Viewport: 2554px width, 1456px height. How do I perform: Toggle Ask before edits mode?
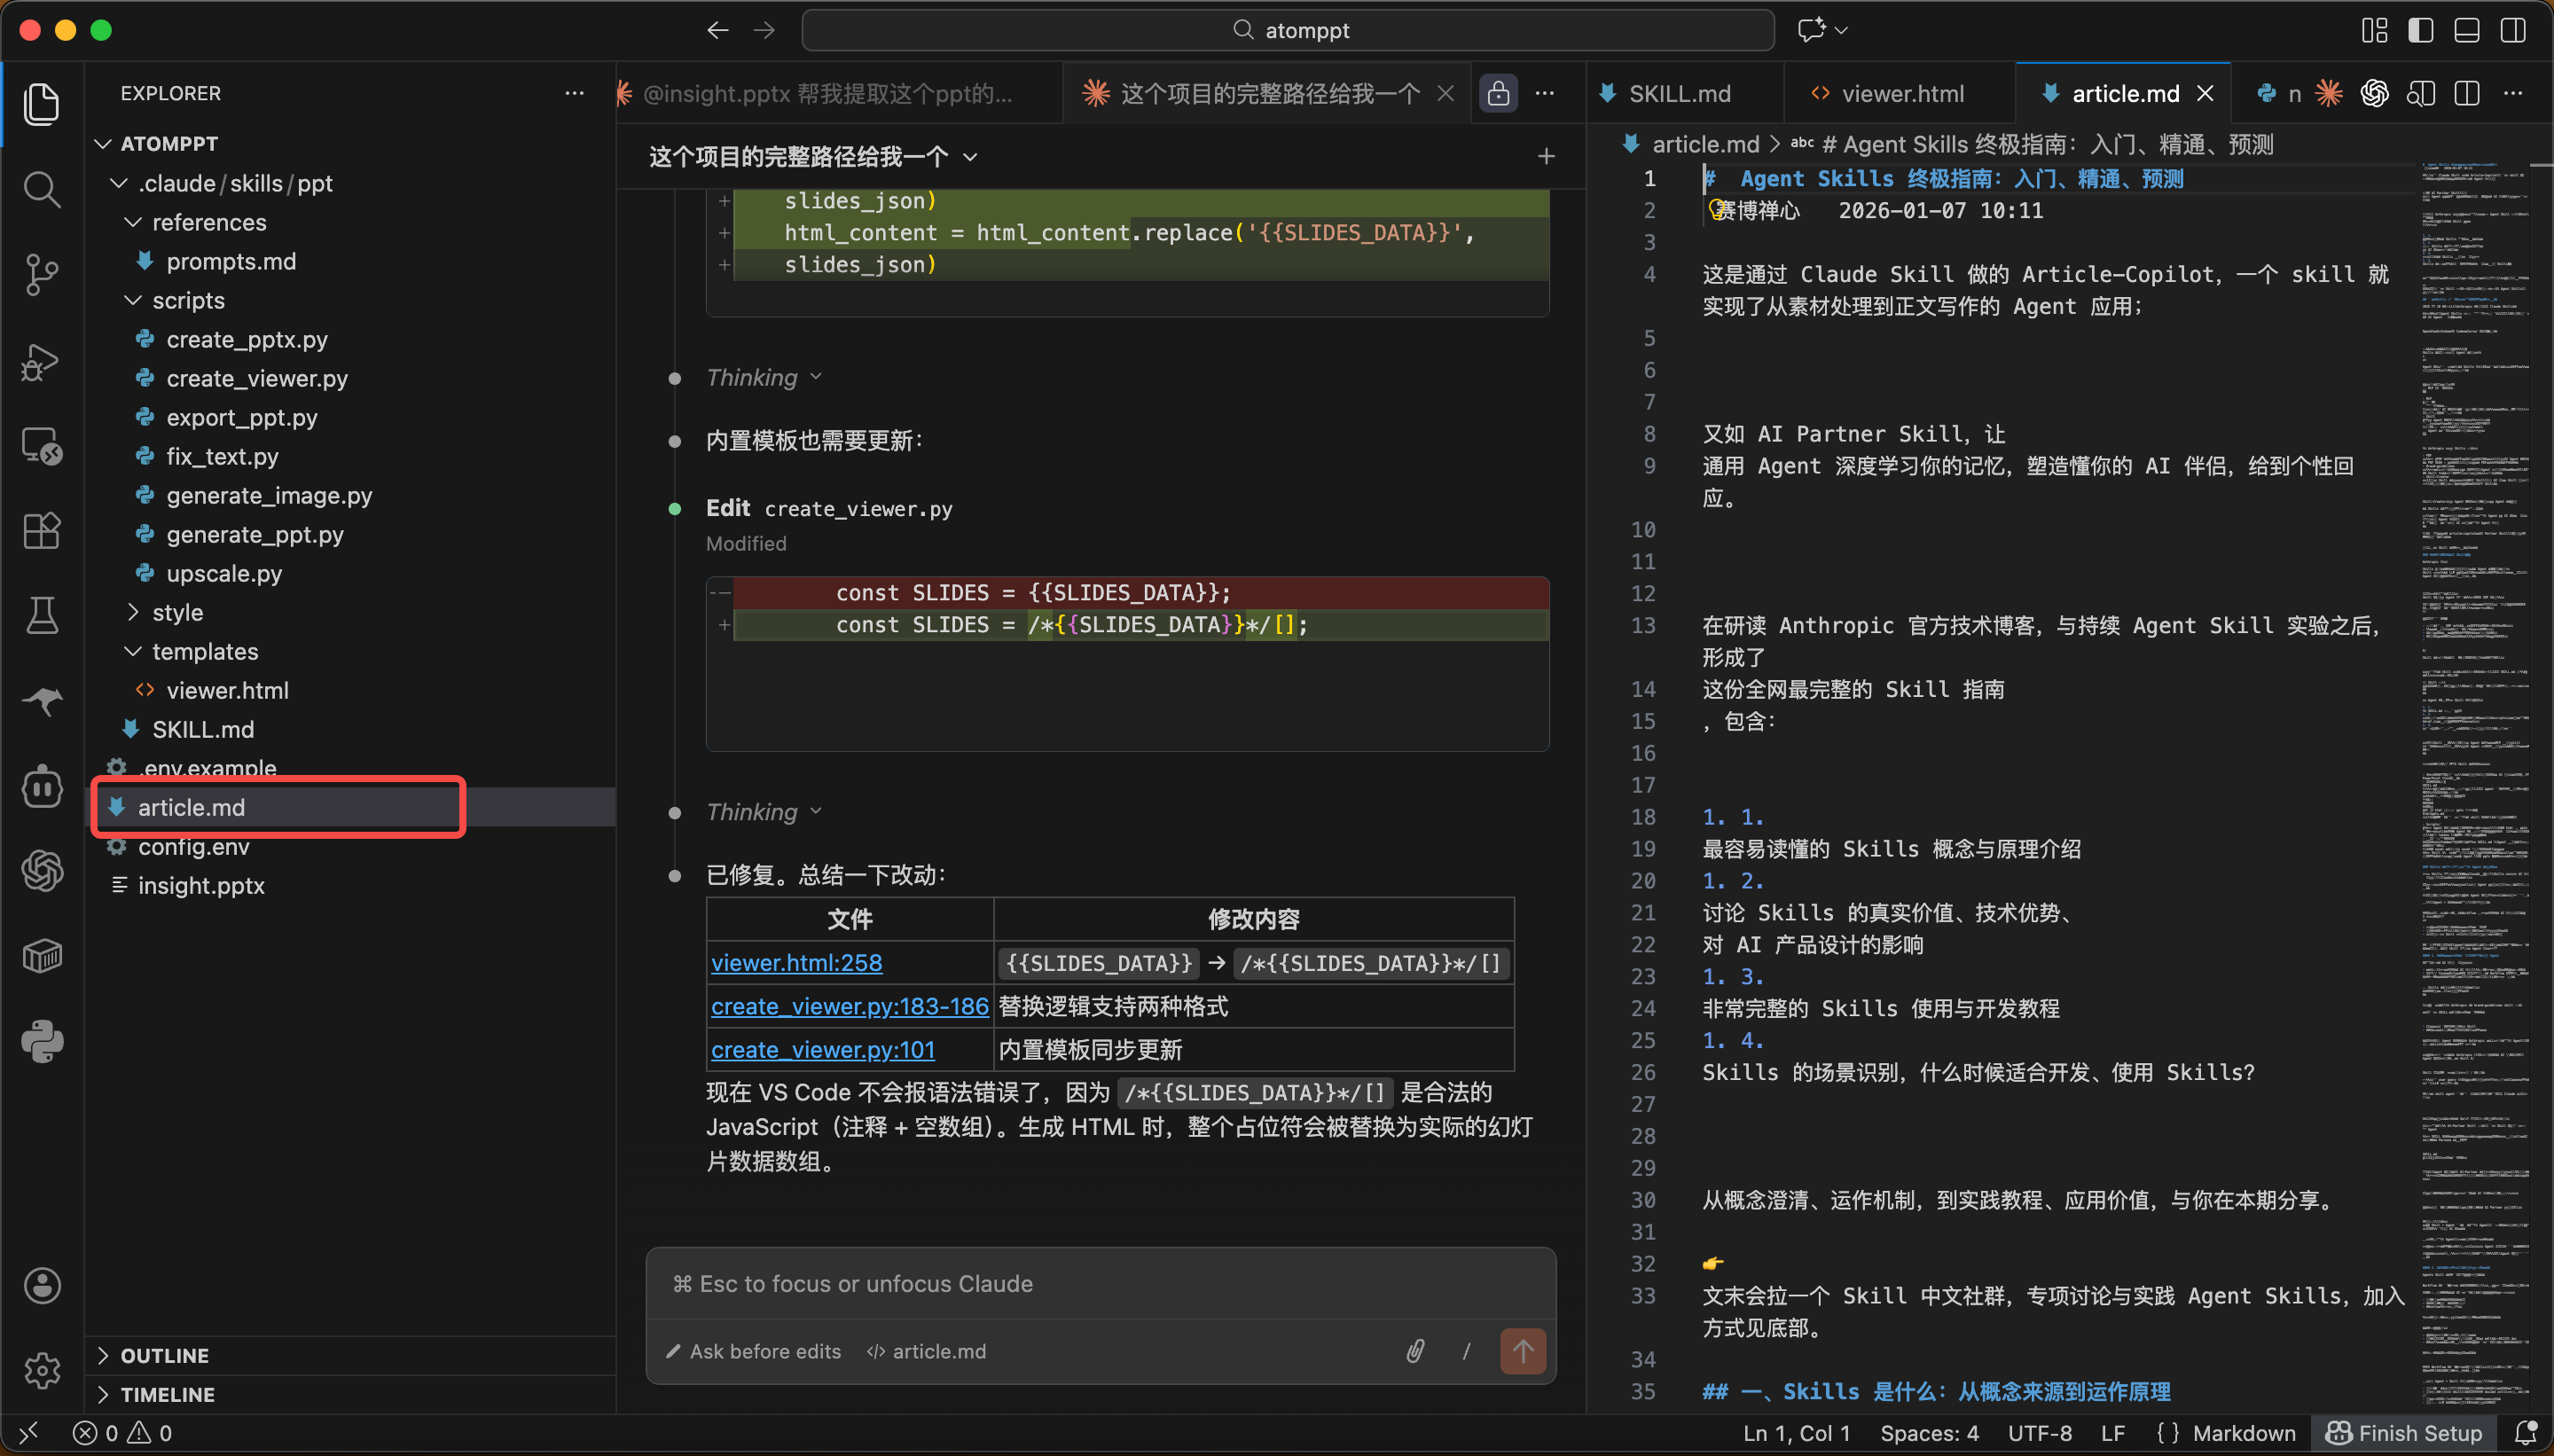(753, 1351)
